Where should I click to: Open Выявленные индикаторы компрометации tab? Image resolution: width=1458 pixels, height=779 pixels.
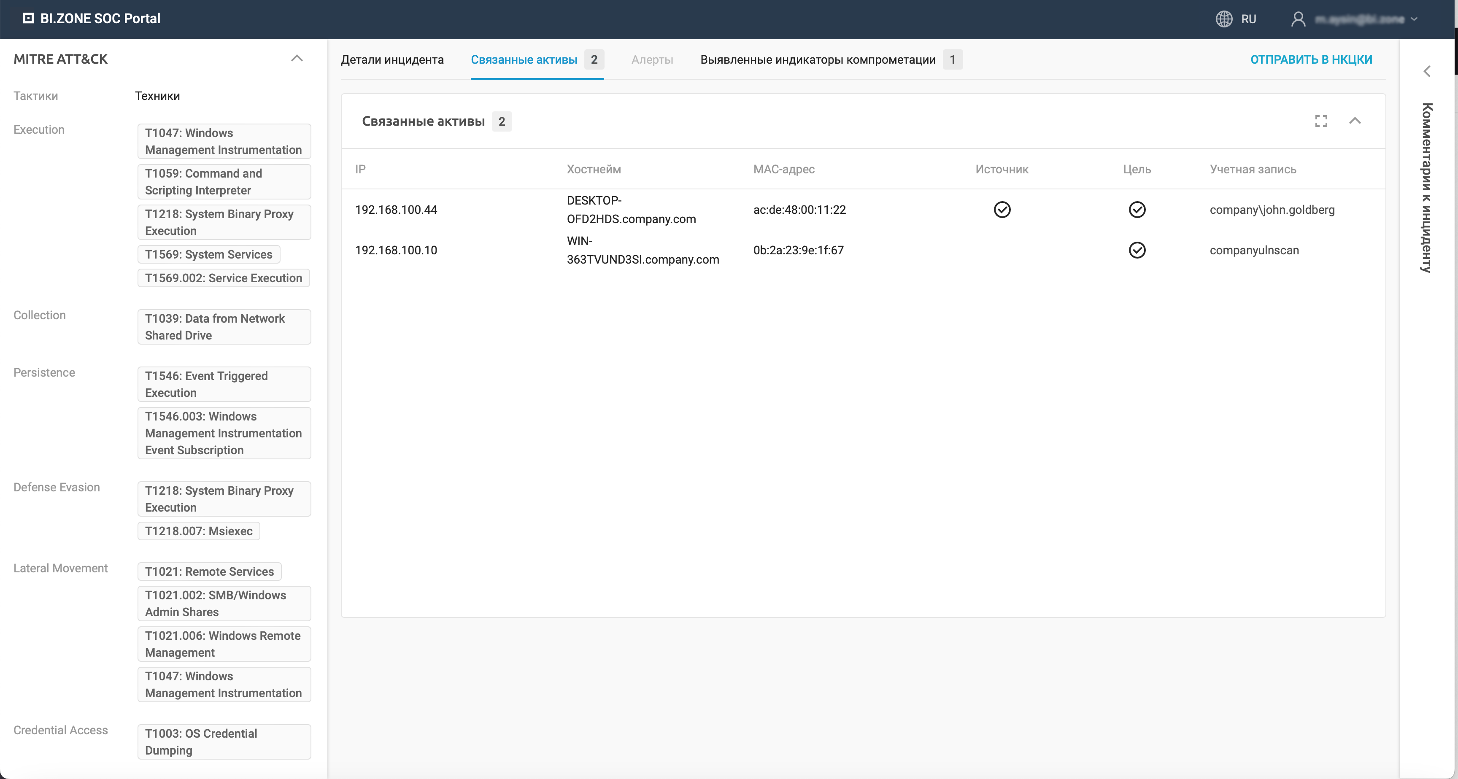[817, 59]
